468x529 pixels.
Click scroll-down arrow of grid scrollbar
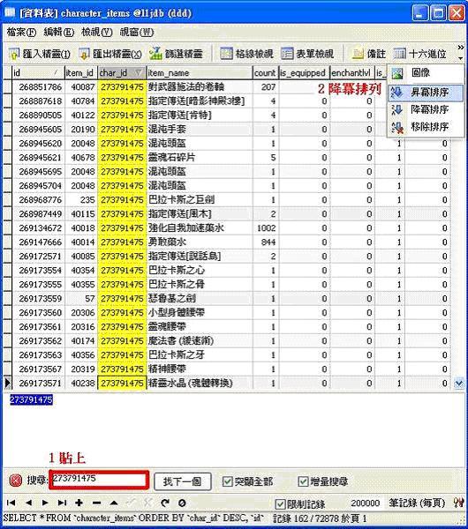tap(458, 384)
